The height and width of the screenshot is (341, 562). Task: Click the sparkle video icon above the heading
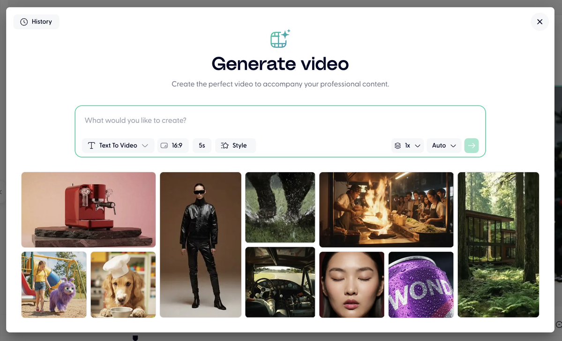click(280, 39)
